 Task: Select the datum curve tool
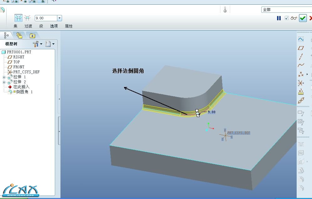pyautogui.click(x=301, y=66)
